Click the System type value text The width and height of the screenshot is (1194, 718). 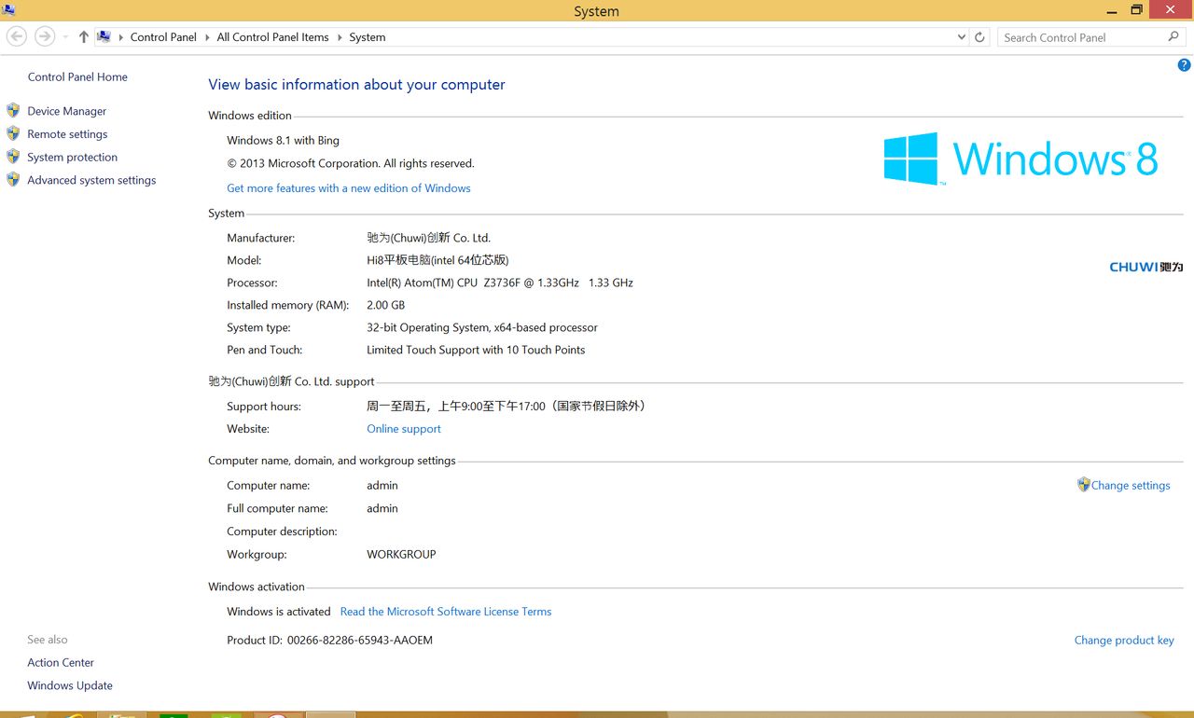(x=482, y=328)
